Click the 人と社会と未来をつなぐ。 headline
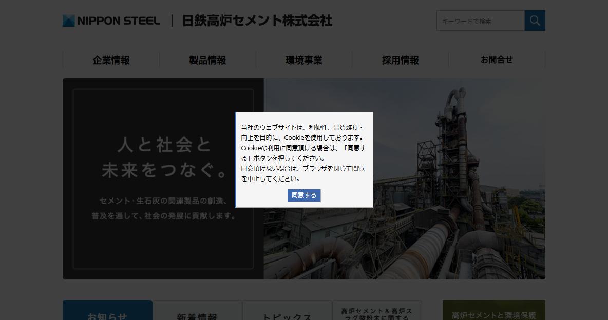Image resolution: width=608 pixels, height=320 pixels. tap(163, 157)
